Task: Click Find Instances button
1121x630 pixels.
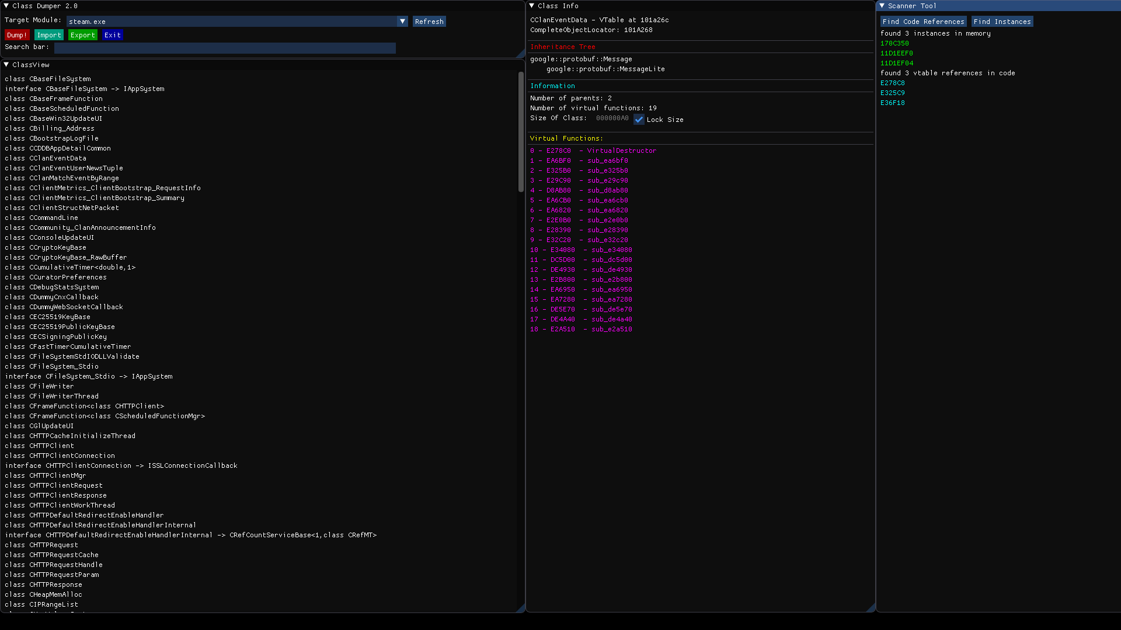Action: tap(1002, 22)
